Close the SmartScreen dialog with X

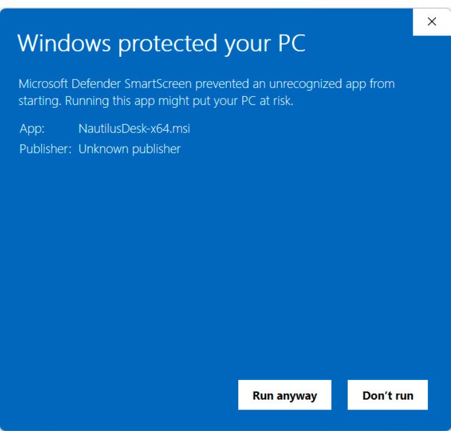(x=432, y=22)
